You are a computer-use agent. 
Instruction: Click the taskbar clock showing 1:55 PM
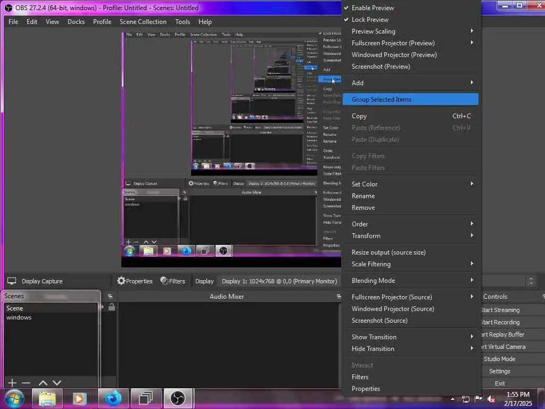(x=518, y=399)
